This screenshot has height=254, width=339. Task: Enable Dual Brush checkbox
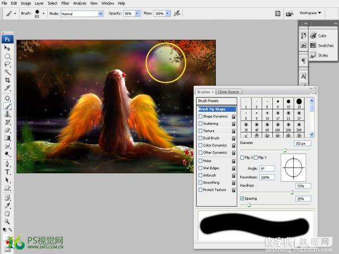click(x=200, y=138)
